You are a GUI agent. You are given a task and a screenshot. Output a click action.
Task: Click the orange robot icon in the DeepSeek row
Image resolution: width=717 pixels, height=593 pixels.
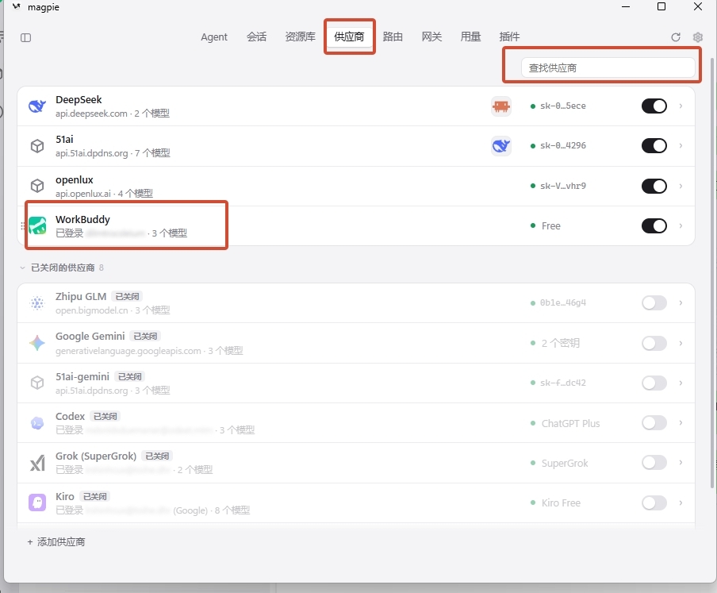(x=501, y=106)
